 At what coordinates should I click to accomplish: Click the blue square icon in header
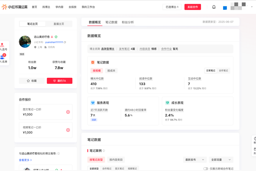point(225,8)
